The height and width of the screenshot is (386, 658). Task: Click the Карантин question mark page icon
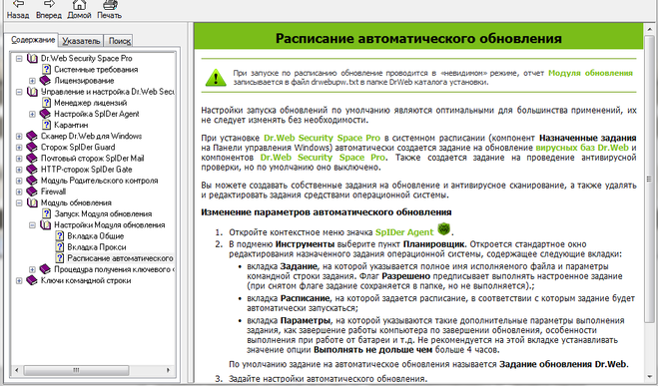[x=46, y=125]
